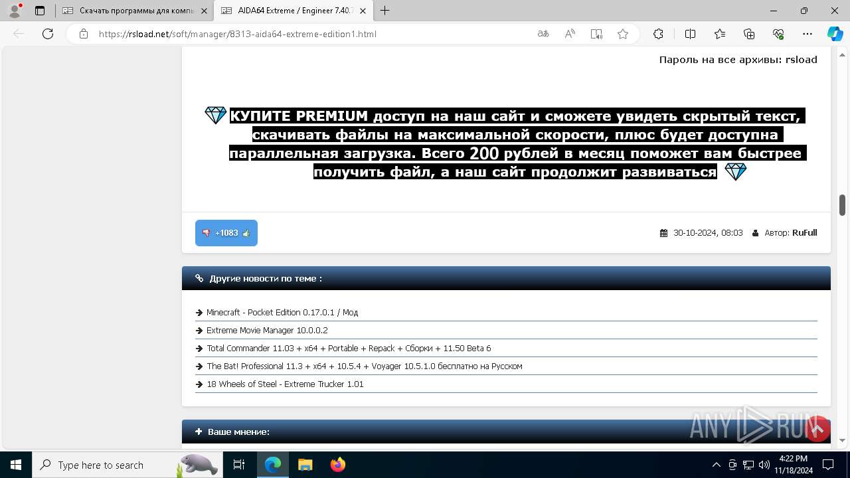The image size is (850, 478).
Task: Click the scrollbar down arrow
Action: [842, 440]
